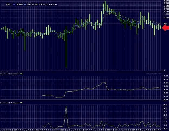Click the 05 year marker on time axis
Viewport: 169px width, 131px height.
pos(15,130)
